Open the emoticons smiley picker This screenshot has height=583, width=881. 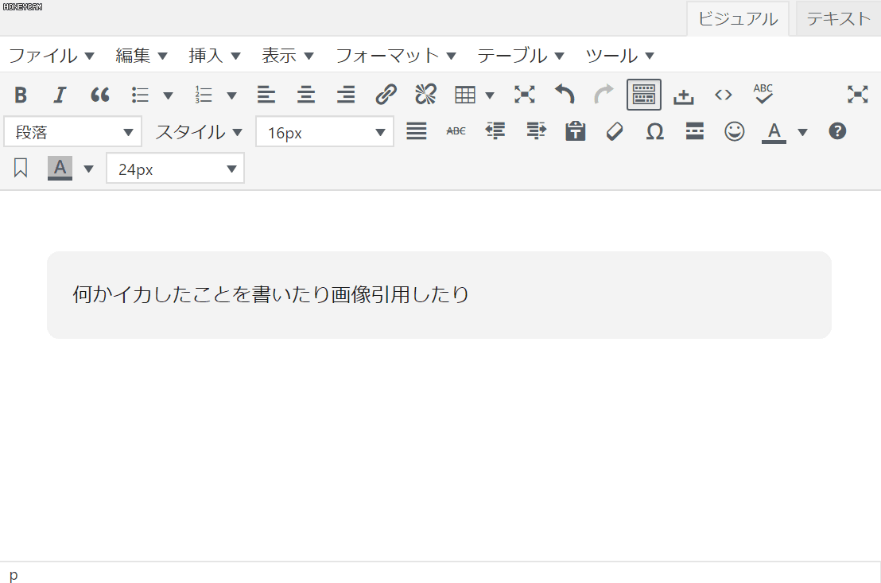735,131
